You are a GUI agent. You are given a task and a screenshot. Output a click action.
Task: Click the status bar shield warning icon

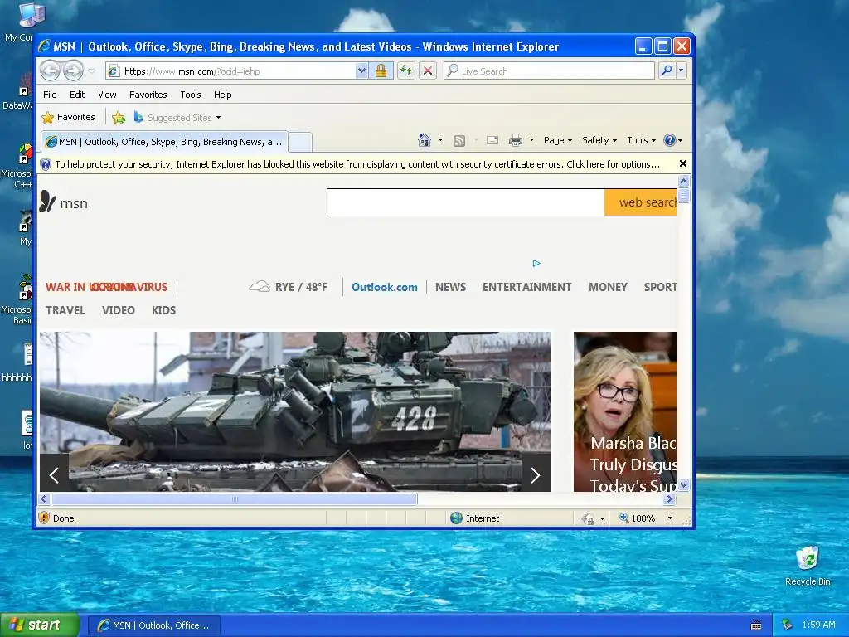point(44,518)
